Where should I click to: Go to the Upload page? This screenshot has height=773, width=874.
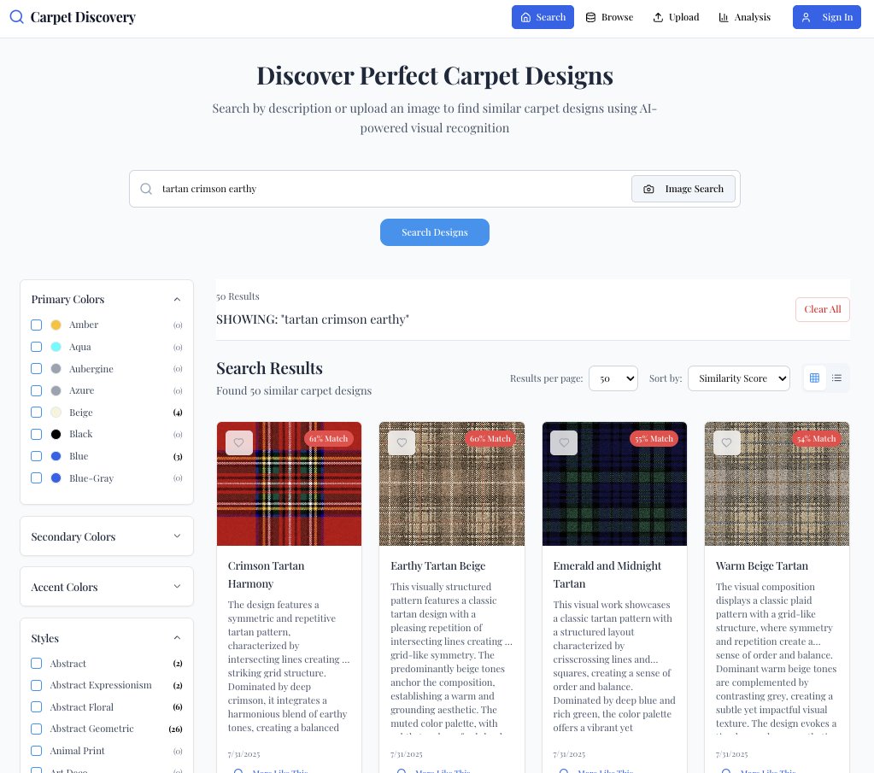[676, 17]
